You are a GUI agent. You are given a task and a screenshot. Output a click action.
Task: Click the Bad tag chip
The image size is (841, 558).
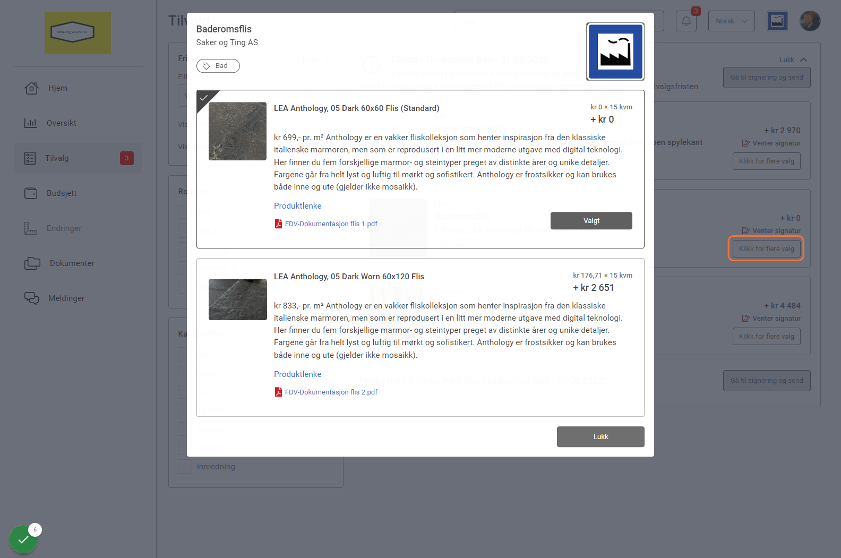[x=218, y=66]
